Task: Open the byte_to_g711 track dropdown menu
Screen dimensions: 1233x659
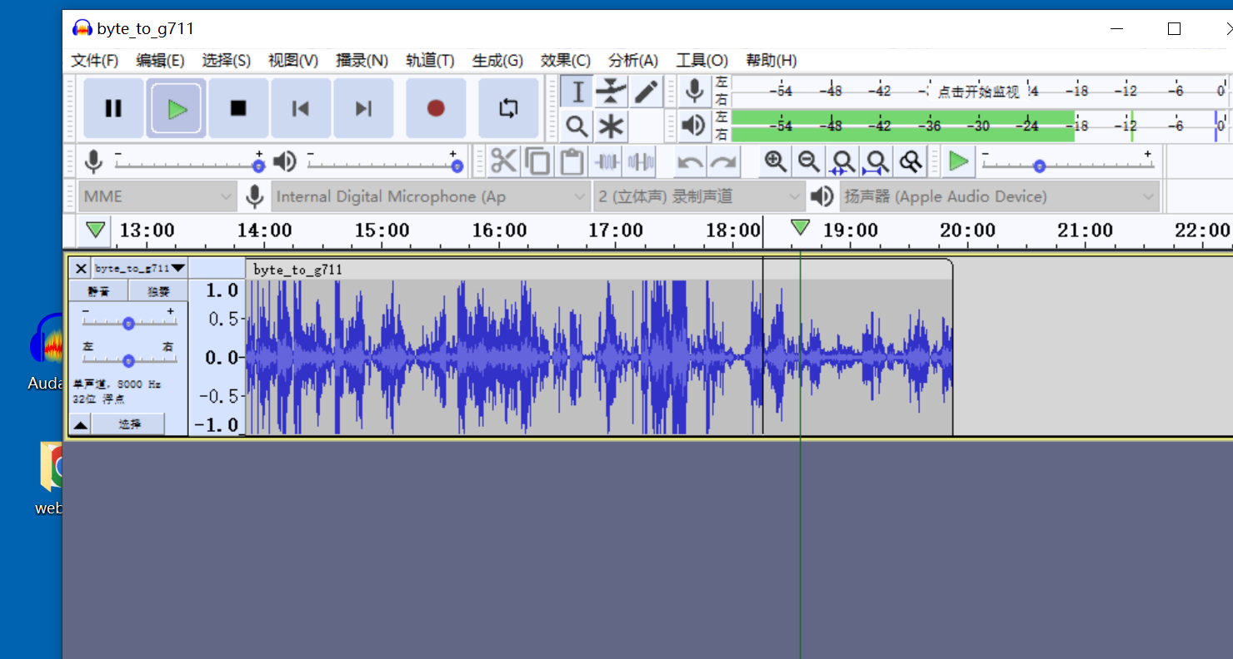Action: click(x=140, y=268)
